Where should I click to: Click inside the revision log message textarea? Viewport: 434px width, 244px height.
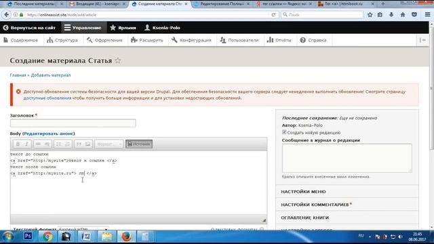347,158
